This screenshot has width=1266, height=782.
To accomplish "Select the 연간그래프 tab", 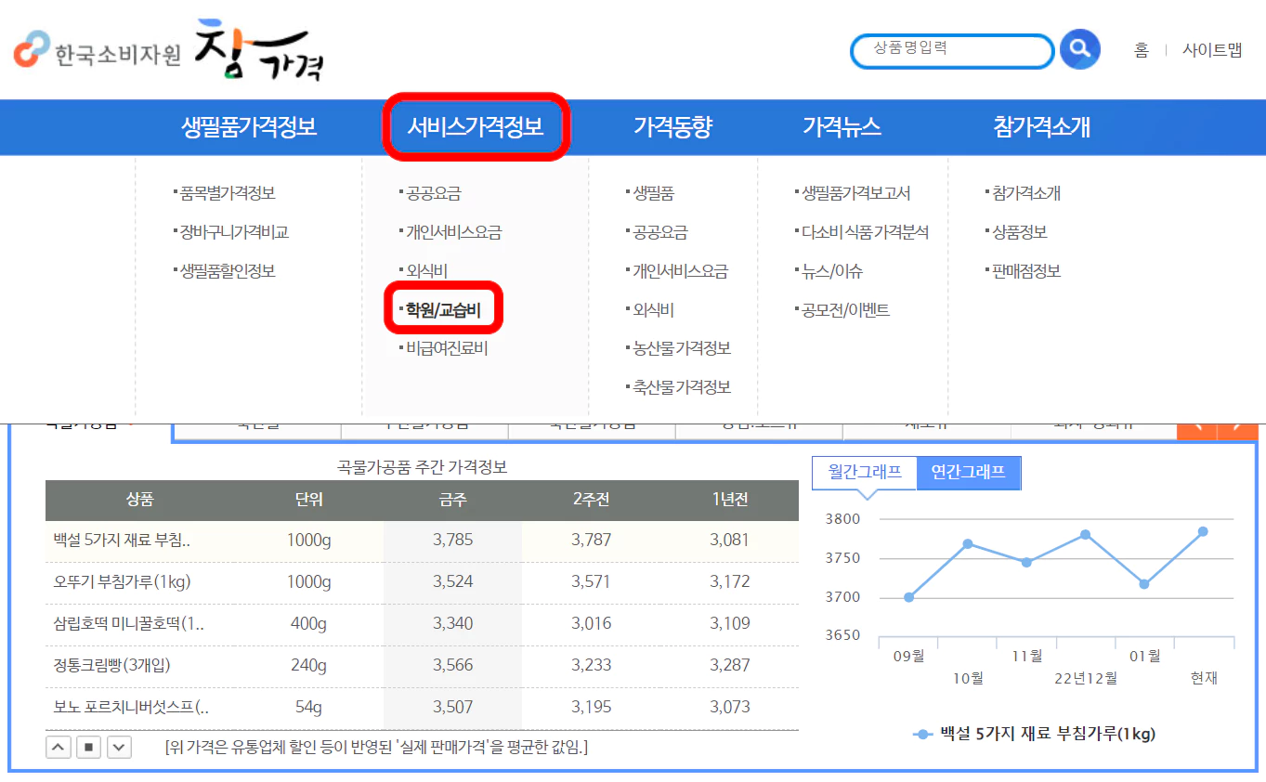I will tap(969, 473).
